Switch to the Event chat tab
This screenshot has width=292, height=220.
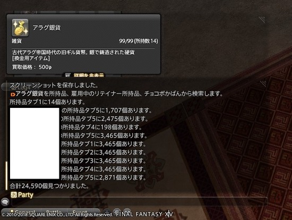[x=80, y=212]
